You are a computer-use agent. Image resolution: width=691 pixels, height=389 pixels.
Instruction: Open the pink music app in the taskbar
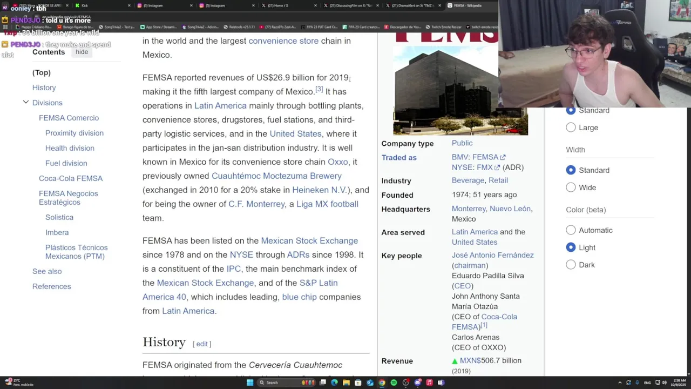(429, 383)
